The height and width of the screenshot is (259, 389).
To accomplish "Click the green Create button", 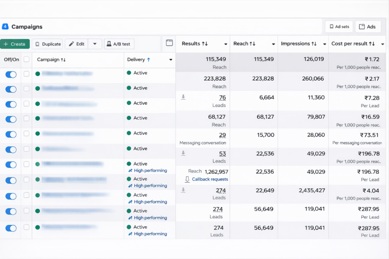I will (x=15, y=44).
